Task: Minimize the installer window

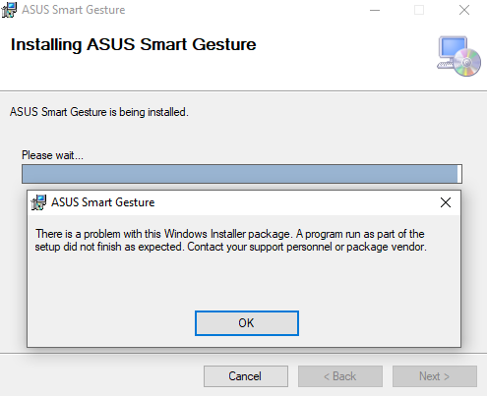Action: pyautogui.click(x=375, y=10)
